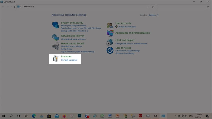Open Appearance and Personalization category
The image size is (212, 119).
[x=132, y=33]
